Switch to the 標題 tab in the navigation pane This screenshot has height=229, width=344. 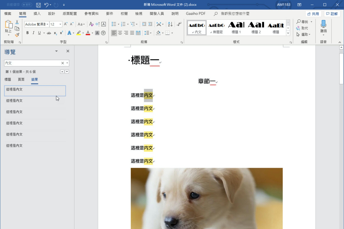click(x=7, y=80)
